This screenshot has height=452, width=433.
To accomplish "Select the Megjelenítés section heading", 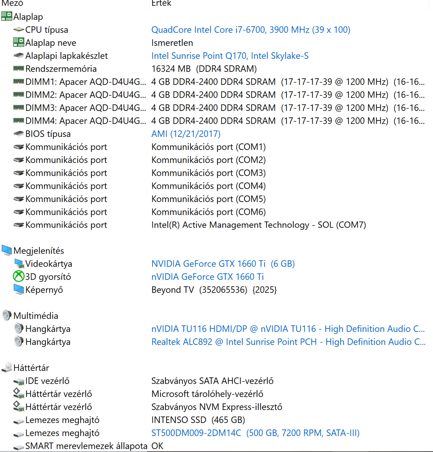I will click(x=39, y=251).
